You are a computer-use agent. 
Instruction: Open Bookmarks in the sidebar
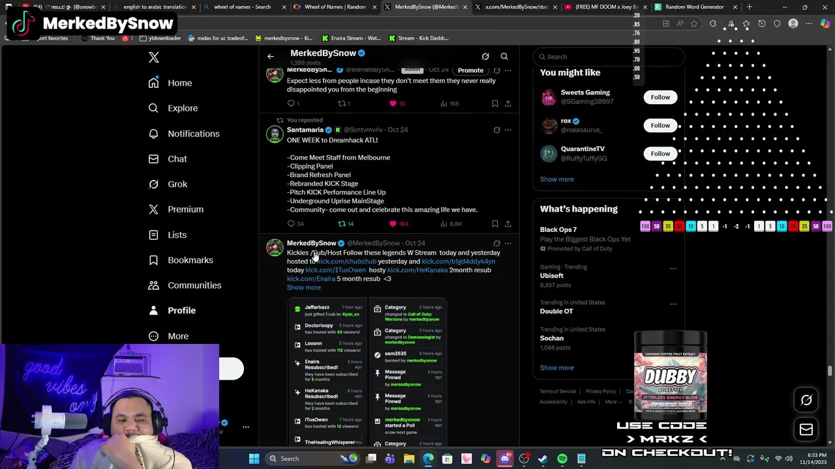[181, 260]
